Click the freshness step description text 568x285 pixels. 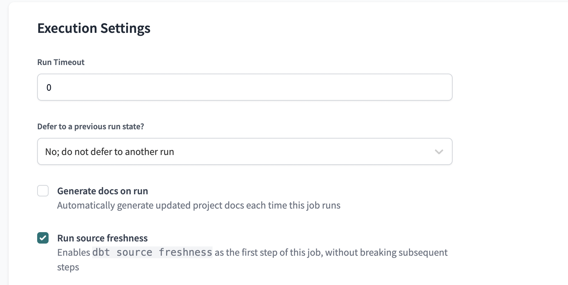pyautogui.click(x=250, y=252)
